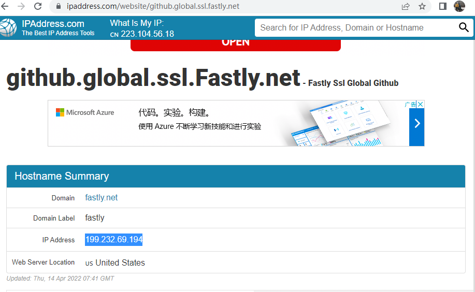Go forward with the browser forward arrow

coord(21,6)
